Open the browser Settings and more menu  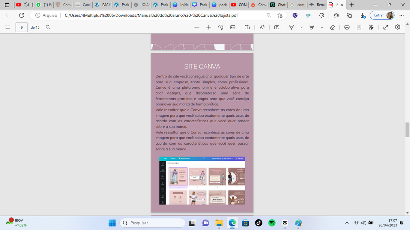coord(402,15)
